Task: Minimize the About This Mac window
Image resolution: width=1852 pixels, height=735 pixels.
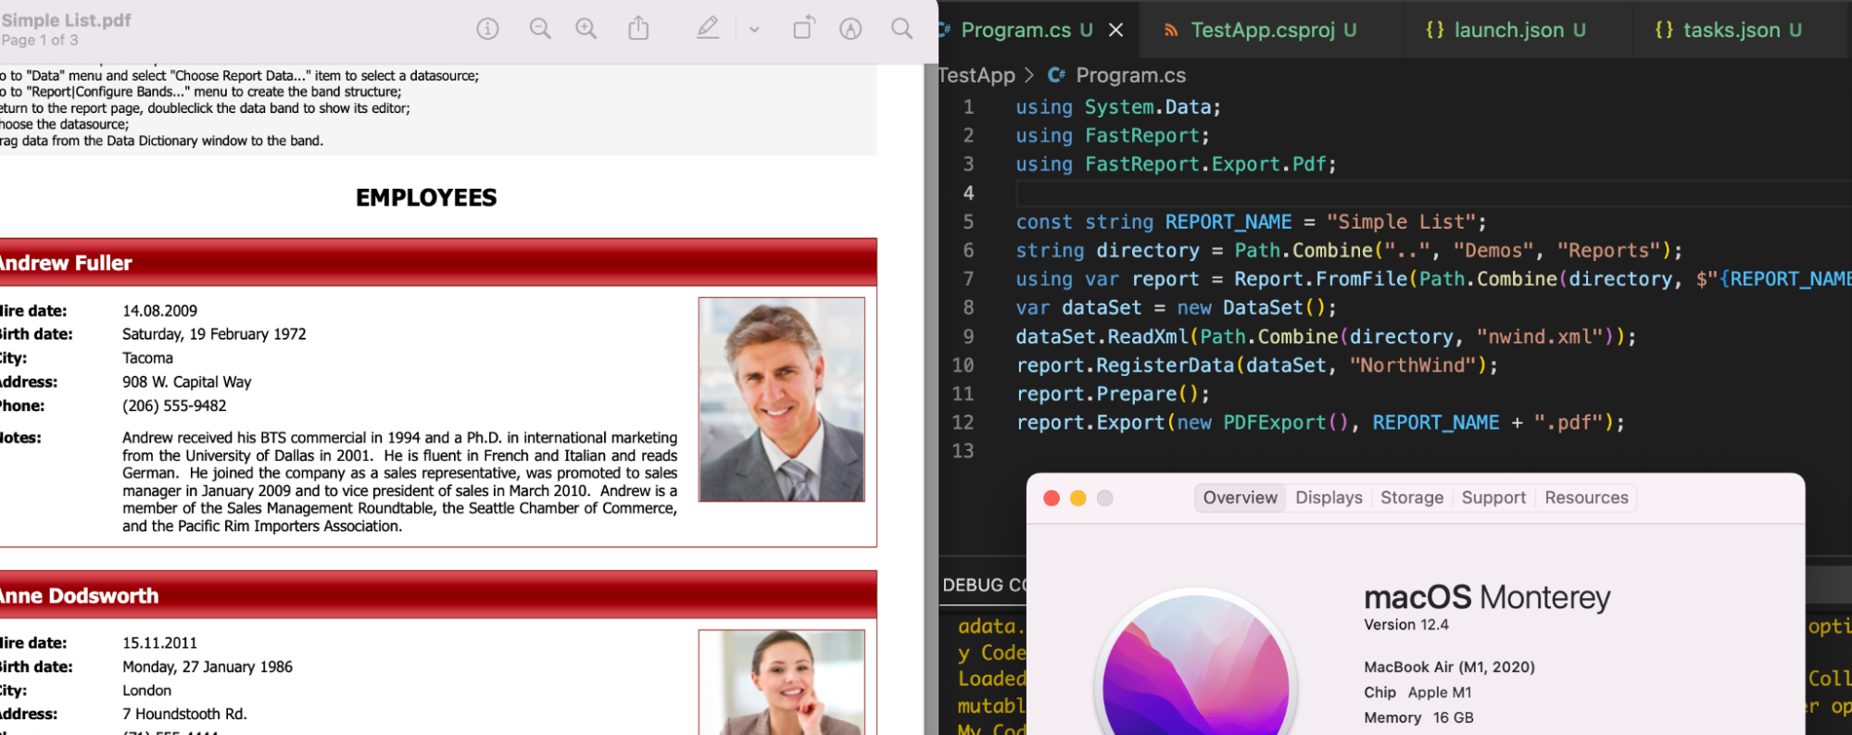Action: pos(1078,498)
